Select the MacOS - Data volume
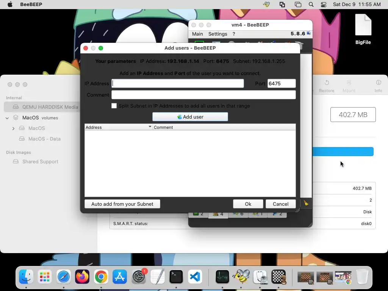Screen dimensions: 388x291 [44, 139]
